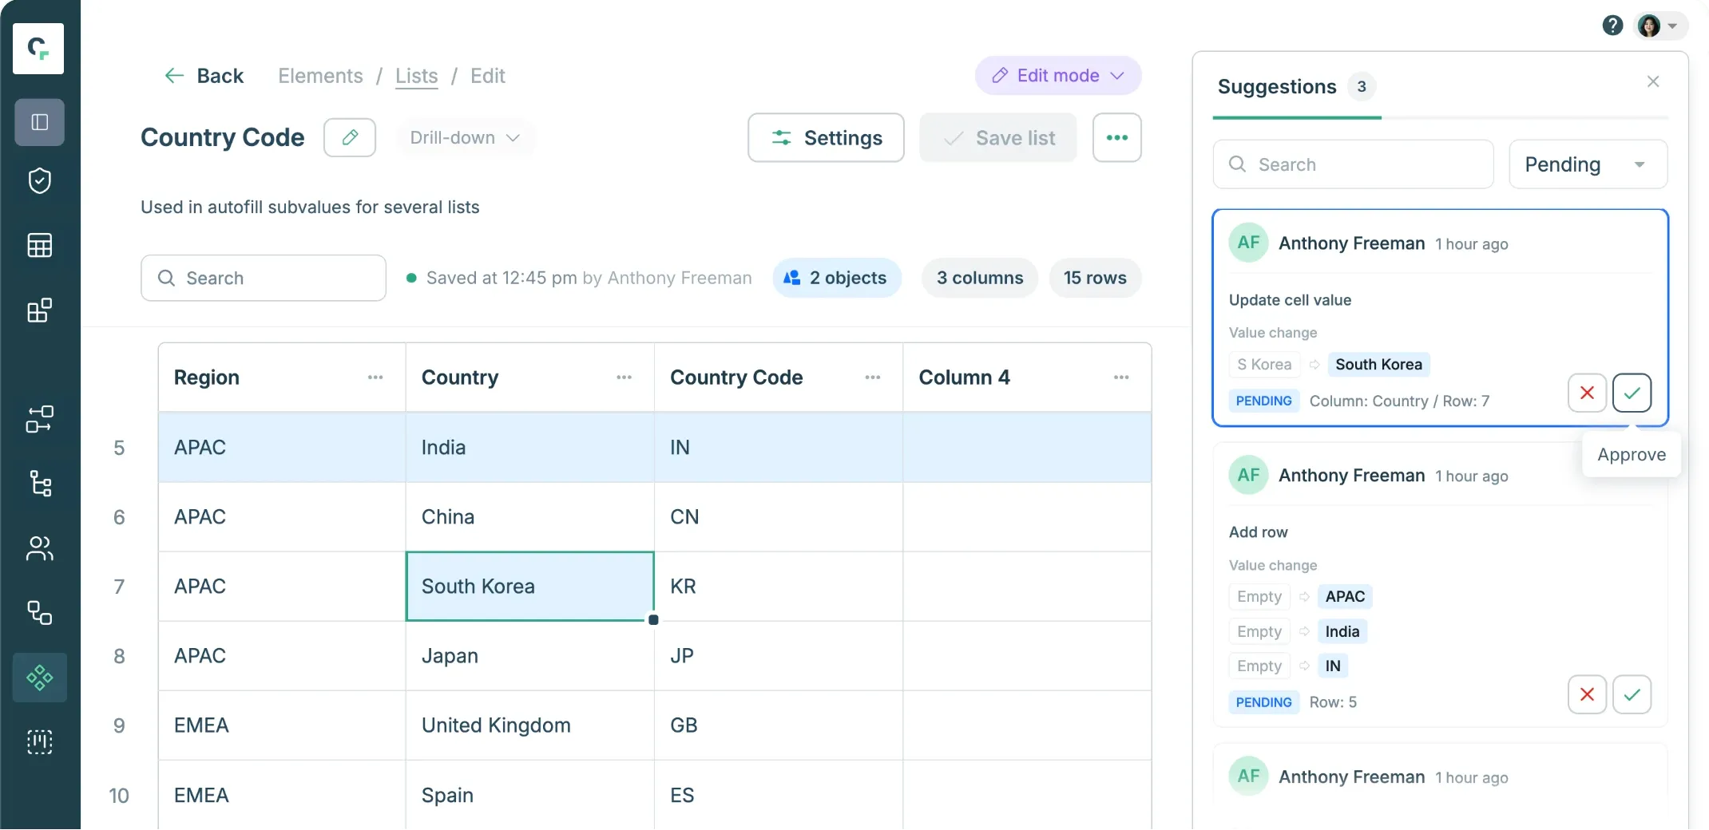The image size is (1709, 830).
Task: Open the shield checkmark sidebar icon
Action: 39,181
